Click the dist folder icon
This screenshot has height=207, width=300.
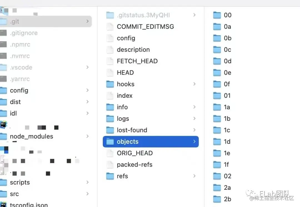3,102
